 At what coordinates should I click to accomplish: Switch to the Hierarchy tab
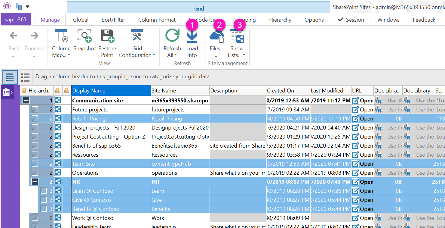pos(280,20)
